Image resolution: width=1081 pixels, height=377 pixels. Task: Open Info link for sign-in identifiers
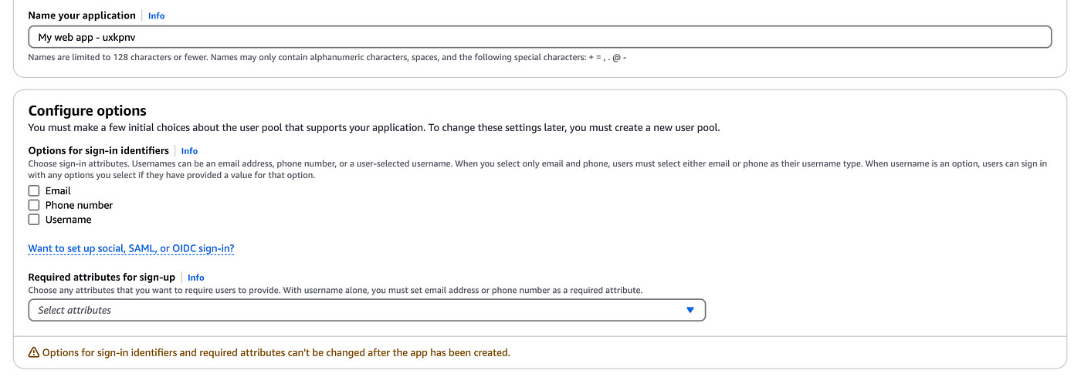click(189, 151)
